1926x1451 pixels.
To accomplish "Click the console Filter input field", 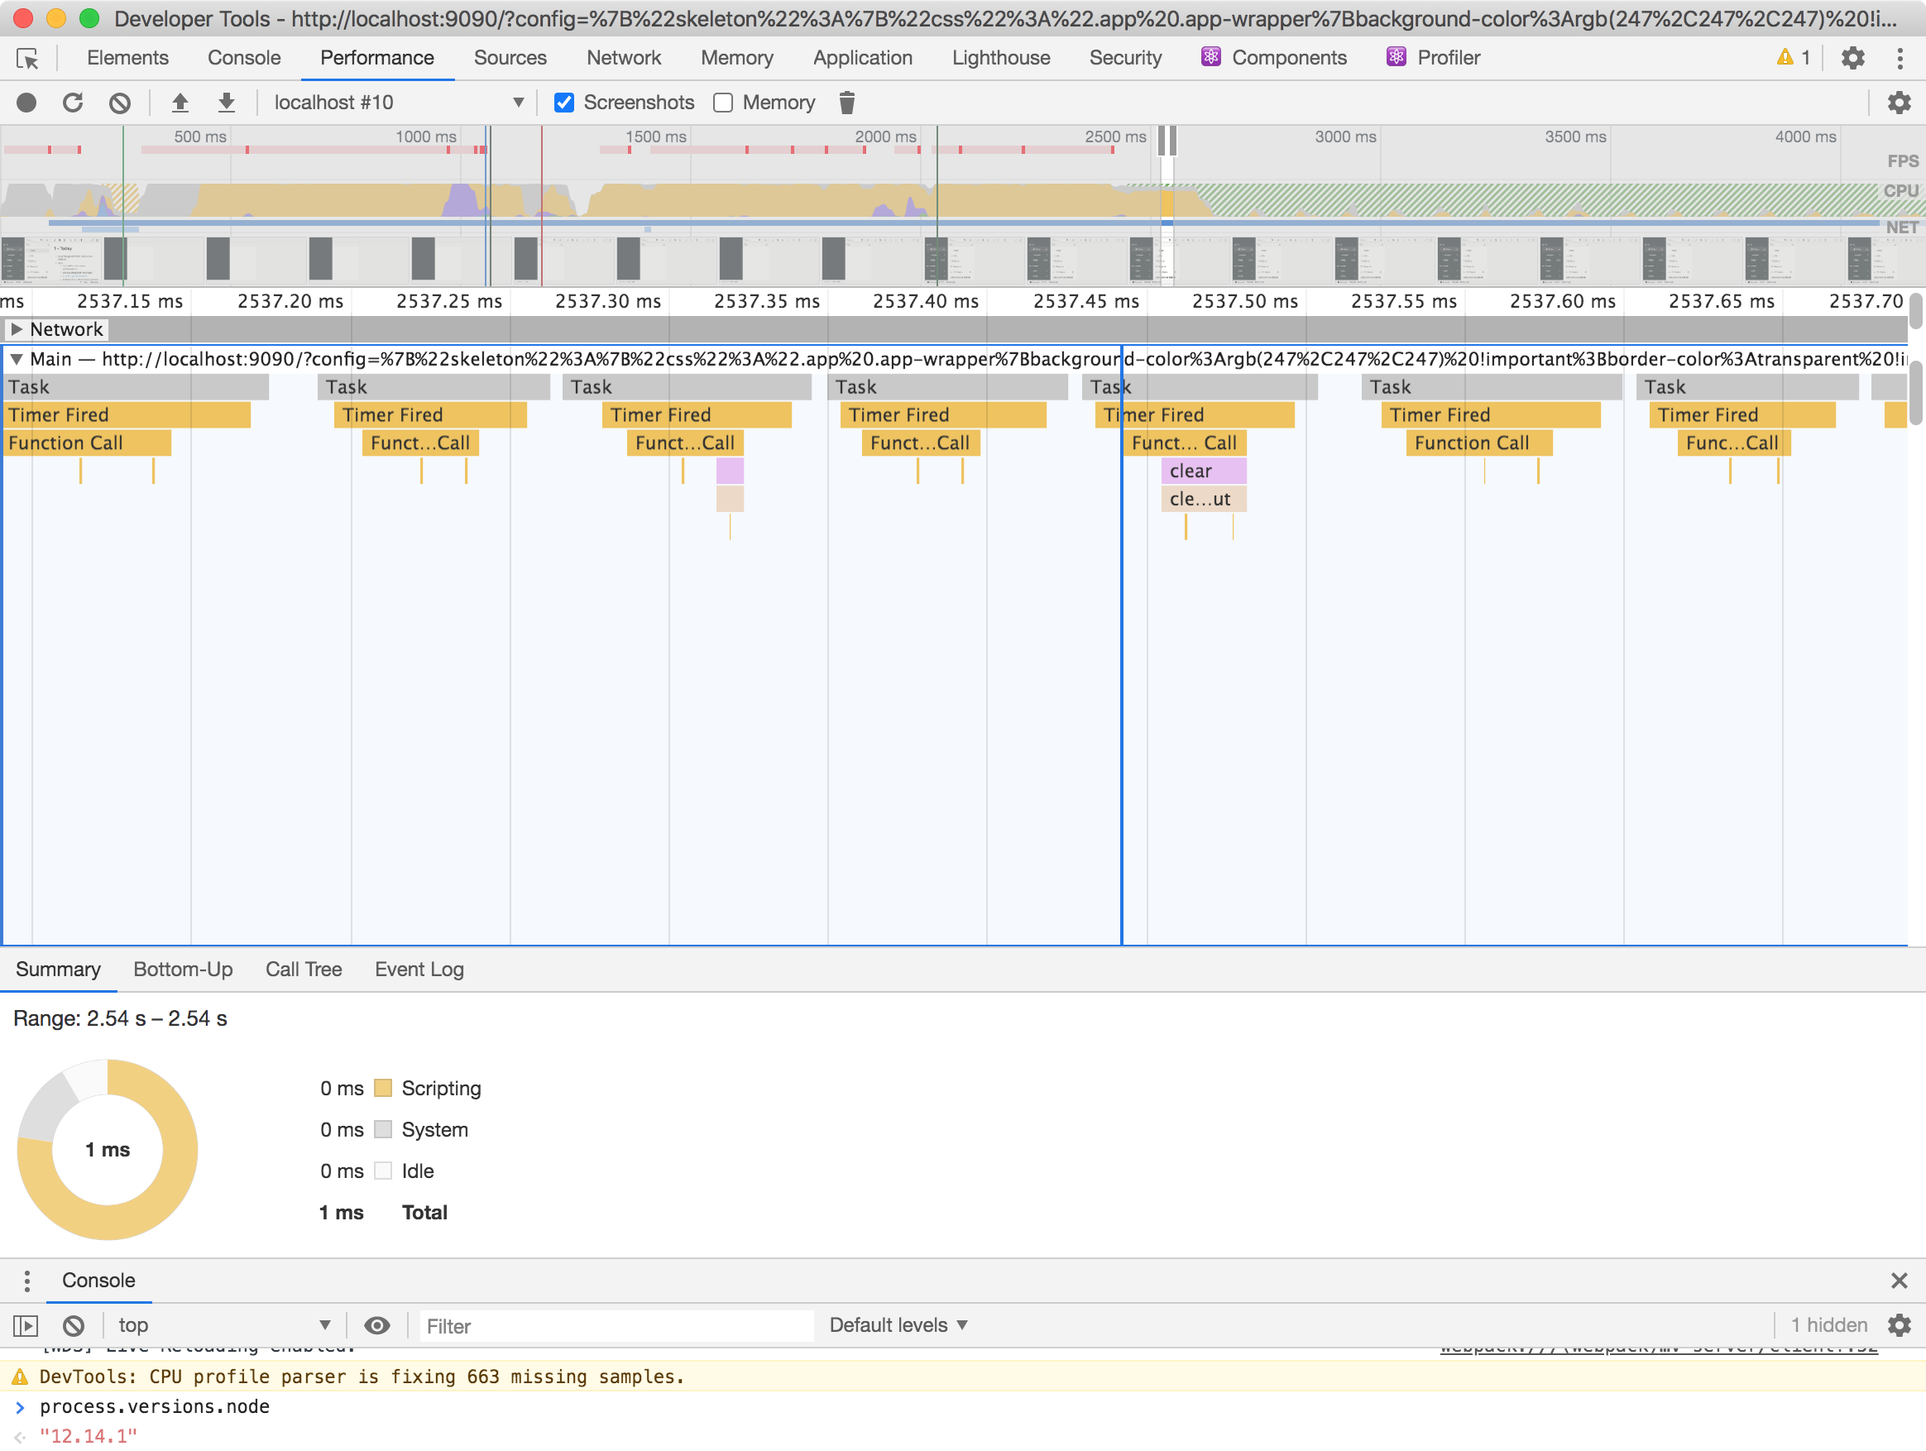I will tap(616, 1325).
